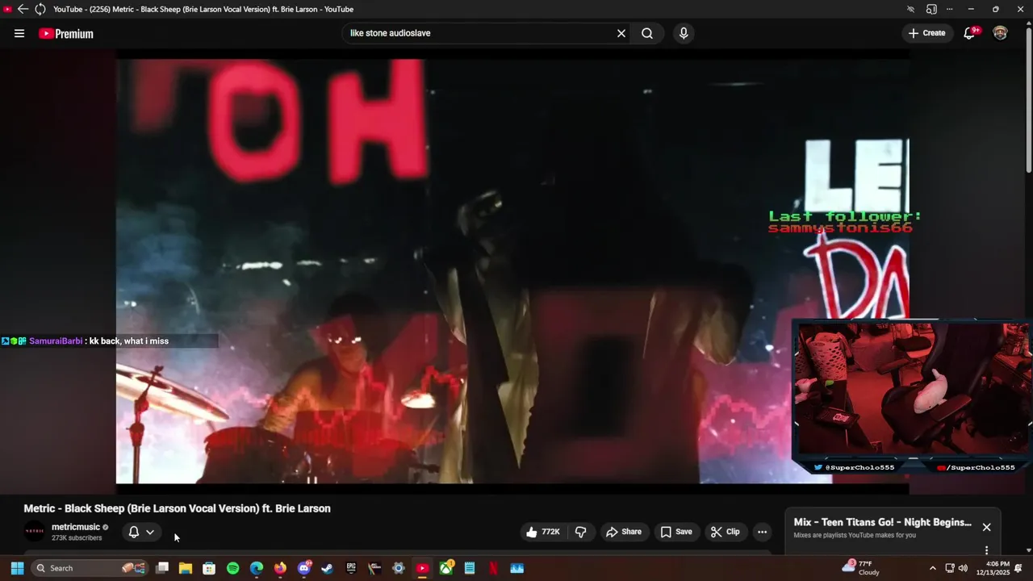Open Notepad from taskbar
Image resolution: width=1033 pixels, height=581 pixels.
470,568
